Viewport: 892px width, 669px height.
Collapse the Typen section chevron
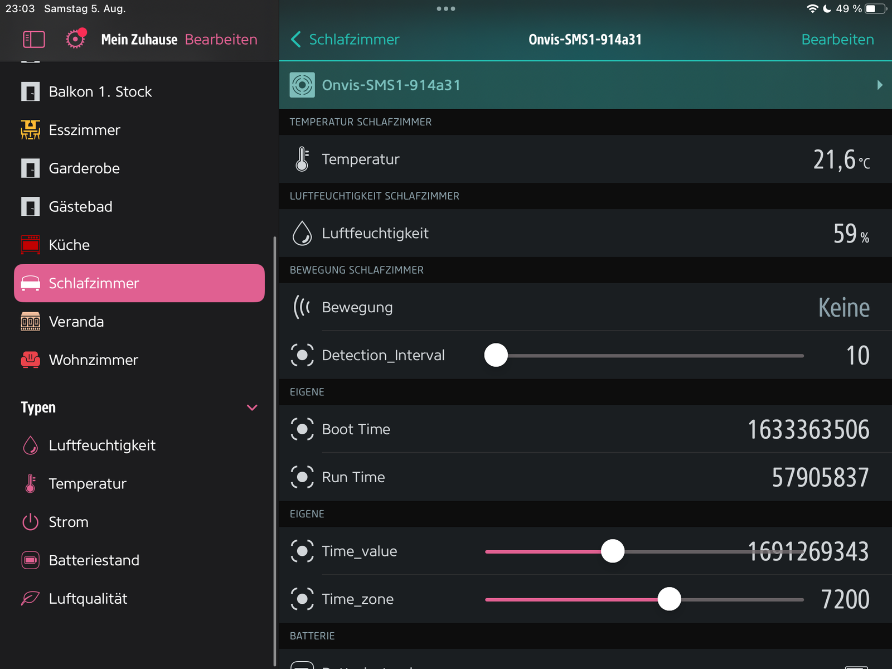252,408
